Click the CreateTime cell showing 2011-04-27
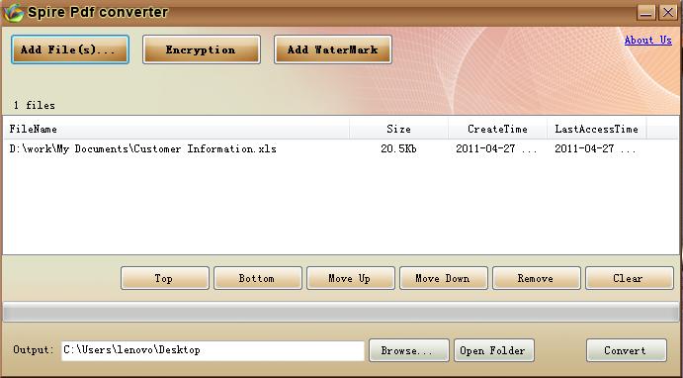The image size is (683, 378). (496, 148)
